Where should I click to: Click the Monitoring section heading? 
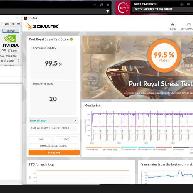(x=92, y=105)
